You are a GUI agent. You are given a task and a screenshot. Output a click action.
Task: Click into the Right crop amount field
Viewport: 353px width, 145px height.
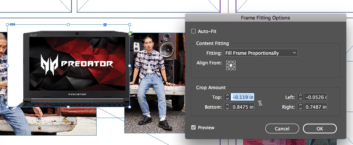click(316, 107)
